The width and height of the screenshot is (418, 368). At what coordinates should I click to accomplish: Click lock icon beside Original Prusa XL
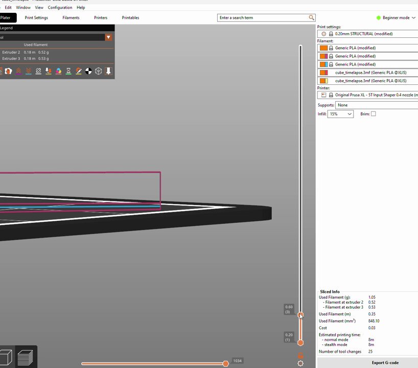pyautogui.click(x=331, y=95)
